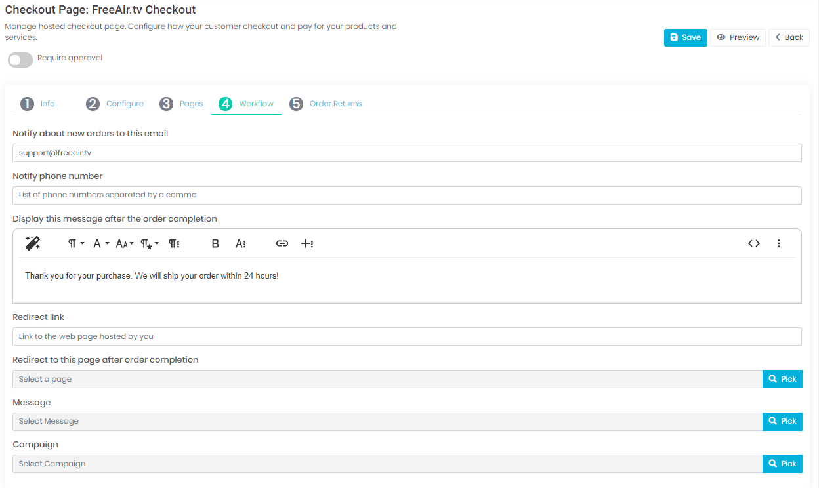819x488 pixels.
Task: Toggle bold formatting in the editor
Action: (215, 243)
